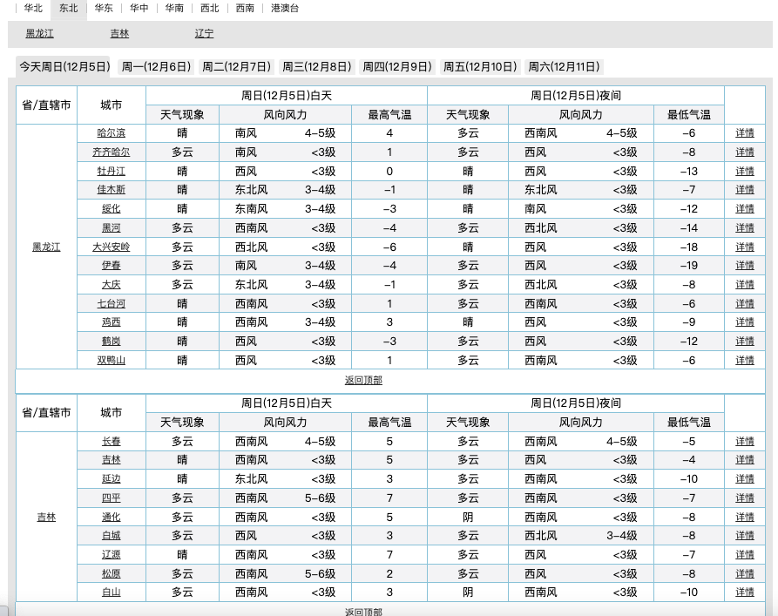The image size is (778, 616).
Task: Click 吉林 province link in left column
Action: 46,518
